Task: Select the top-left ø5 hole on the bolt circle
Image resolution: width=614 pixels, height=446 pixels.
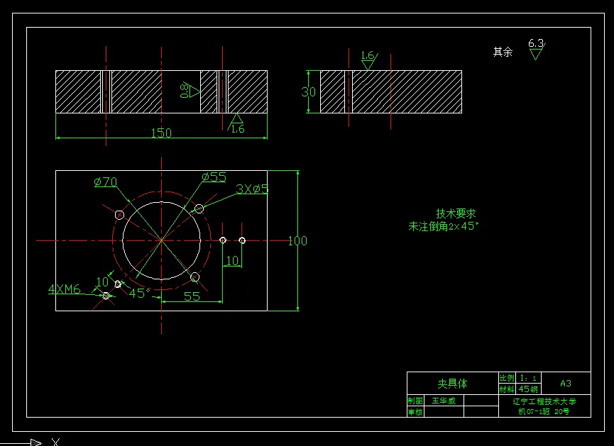Action: pos(119,215)
